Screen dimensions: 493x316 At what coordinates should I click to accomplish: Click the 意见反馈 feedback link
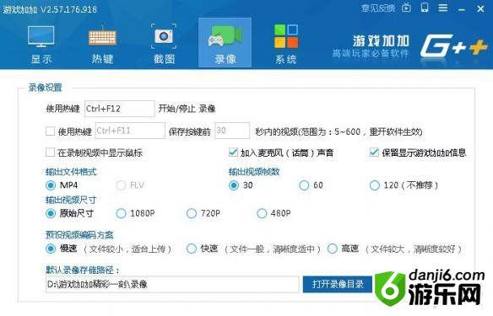pyautogui.click(x=377, y=8)
